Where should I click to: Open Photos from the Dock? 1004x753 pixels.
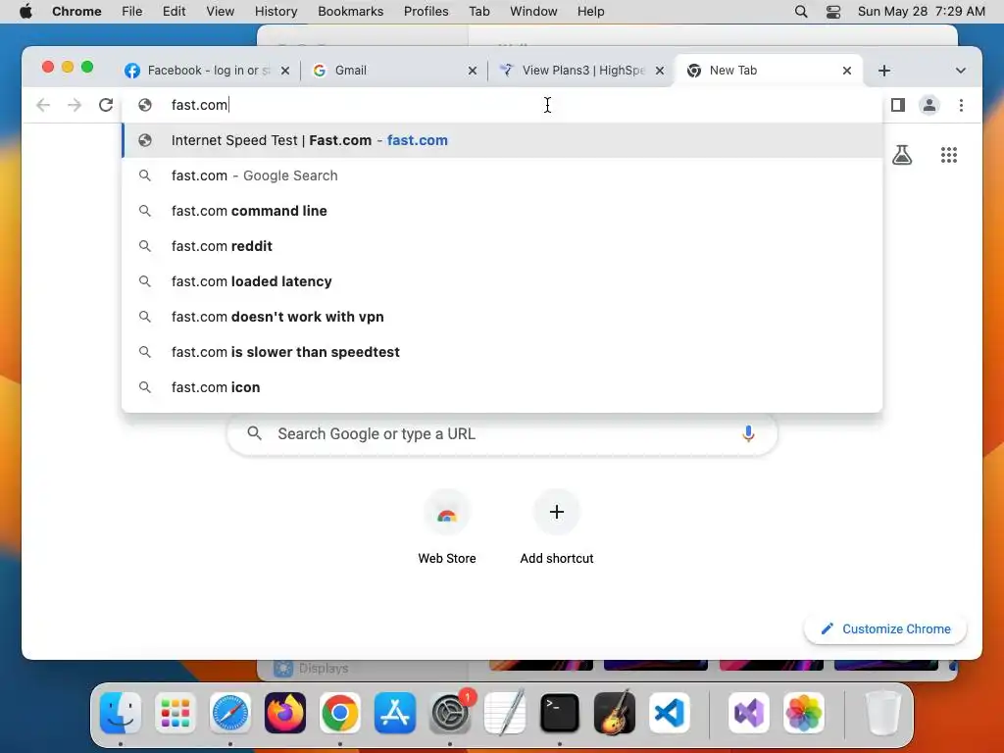click(804, 713)
